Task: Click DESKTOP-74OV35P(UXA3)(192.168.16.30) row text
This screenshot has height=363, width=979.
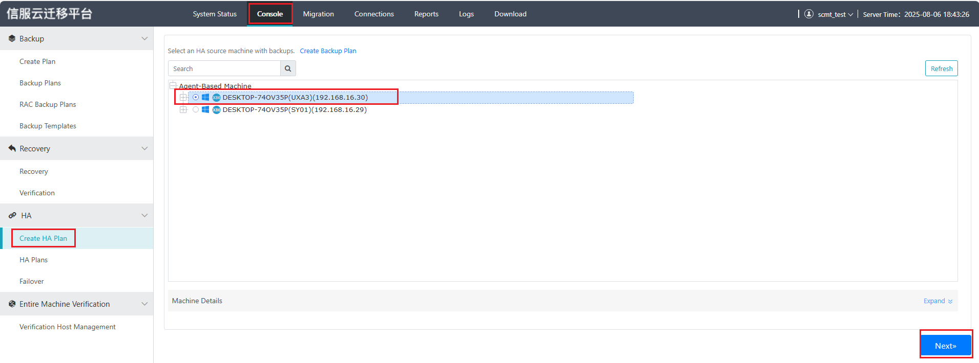Action: [x=295, y=97]
